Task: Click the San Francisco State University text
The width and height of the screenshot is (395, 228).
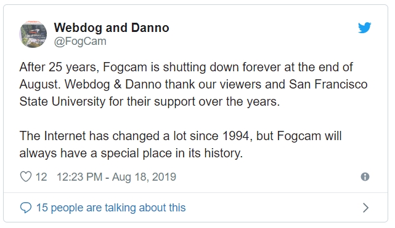Action: point(328,84)
